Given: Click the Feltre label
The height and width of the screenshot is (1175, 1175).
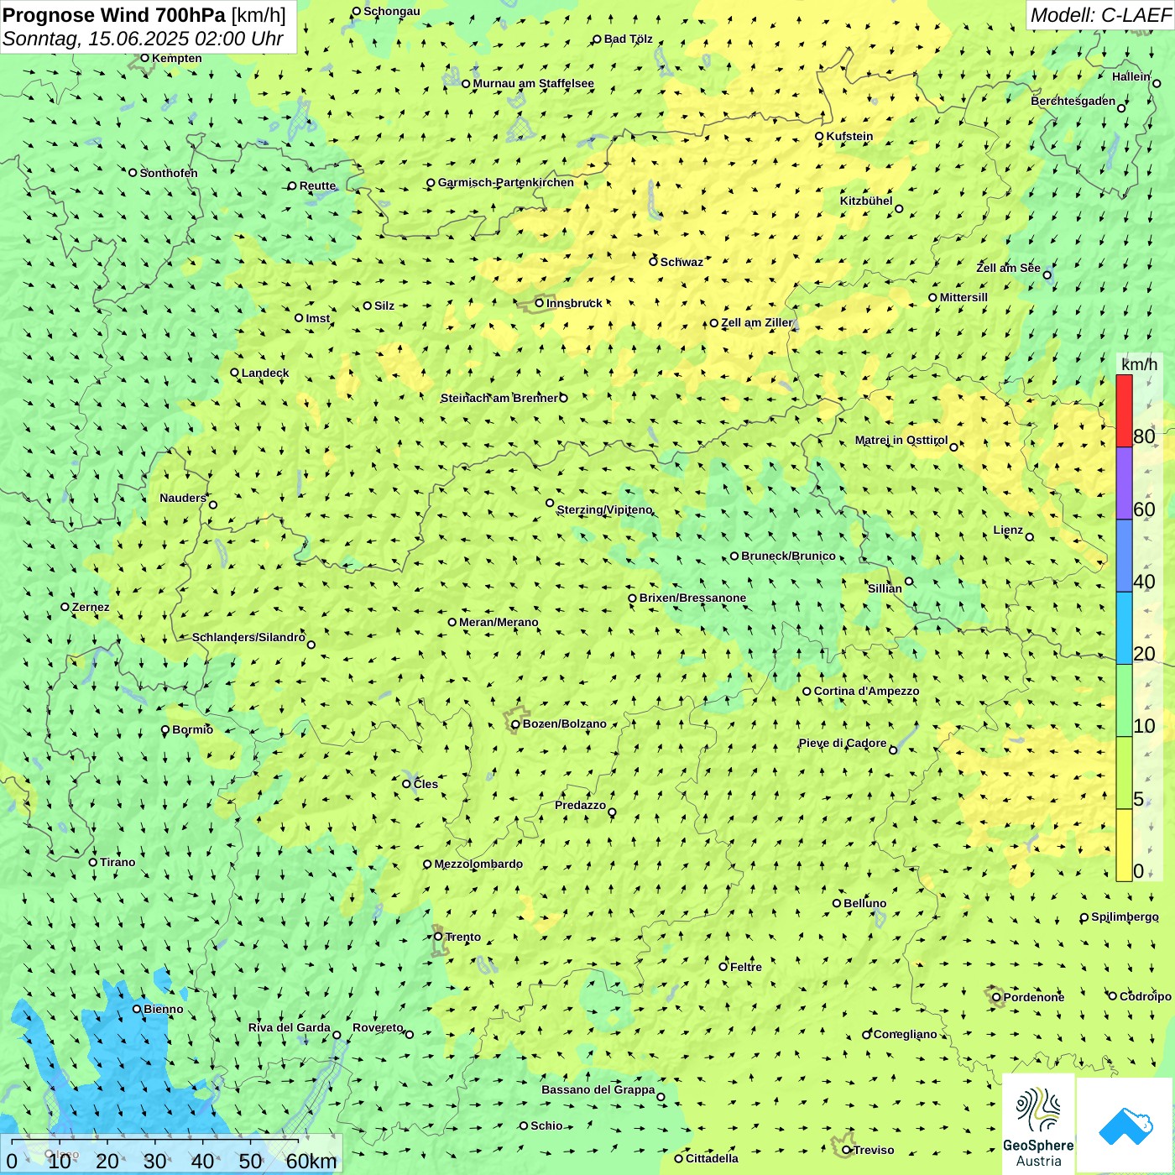Looking at the screenshot, I should [x=745, y=967].
